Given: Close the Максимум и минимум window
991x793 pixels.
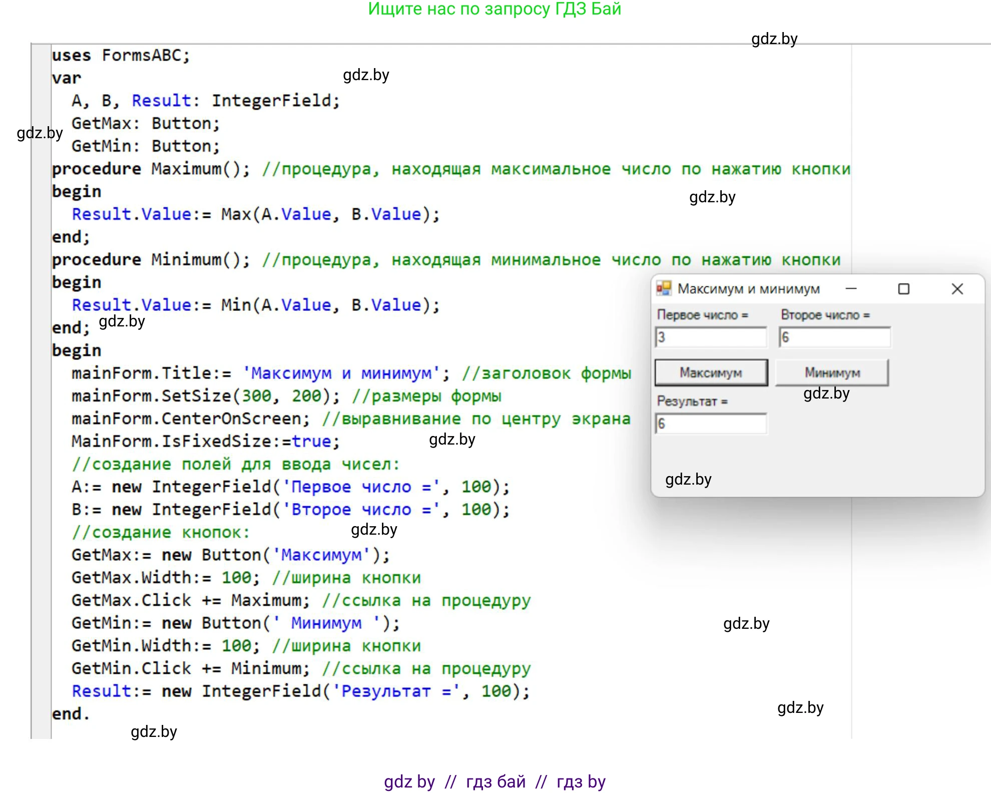Looking at the screenshot, I should pos(957,288).
